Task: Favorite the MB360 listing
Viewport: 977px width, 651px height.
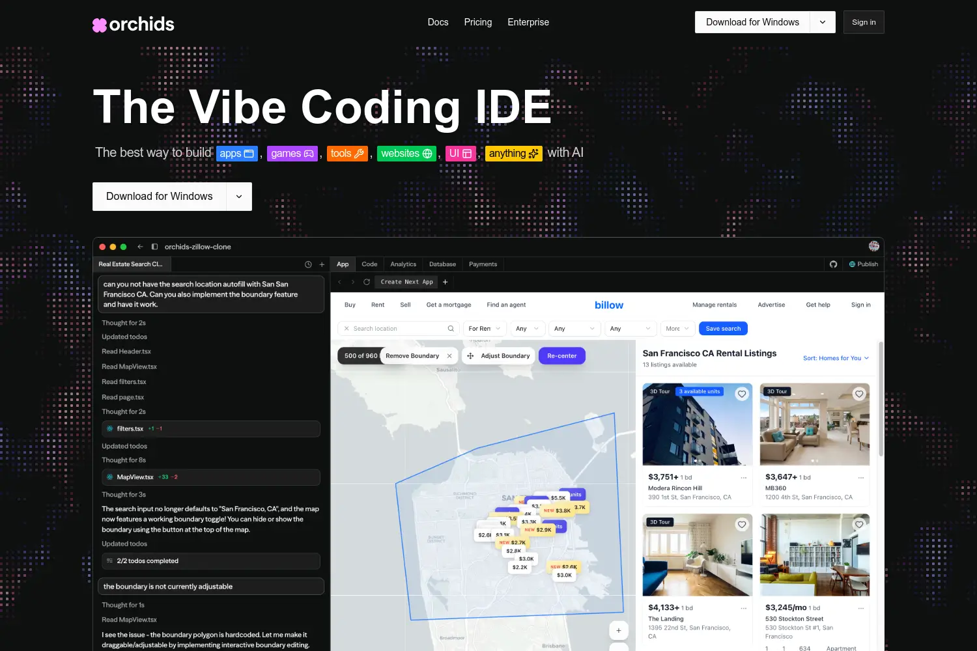Action: (859, 394)
